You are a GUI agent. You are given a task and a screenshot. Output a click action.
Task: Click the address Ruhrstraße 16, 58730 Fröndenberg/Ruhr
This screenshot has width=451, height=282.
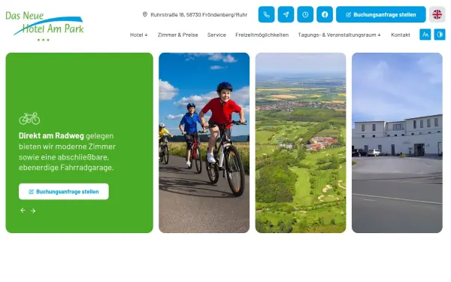[x=198, y=14]
